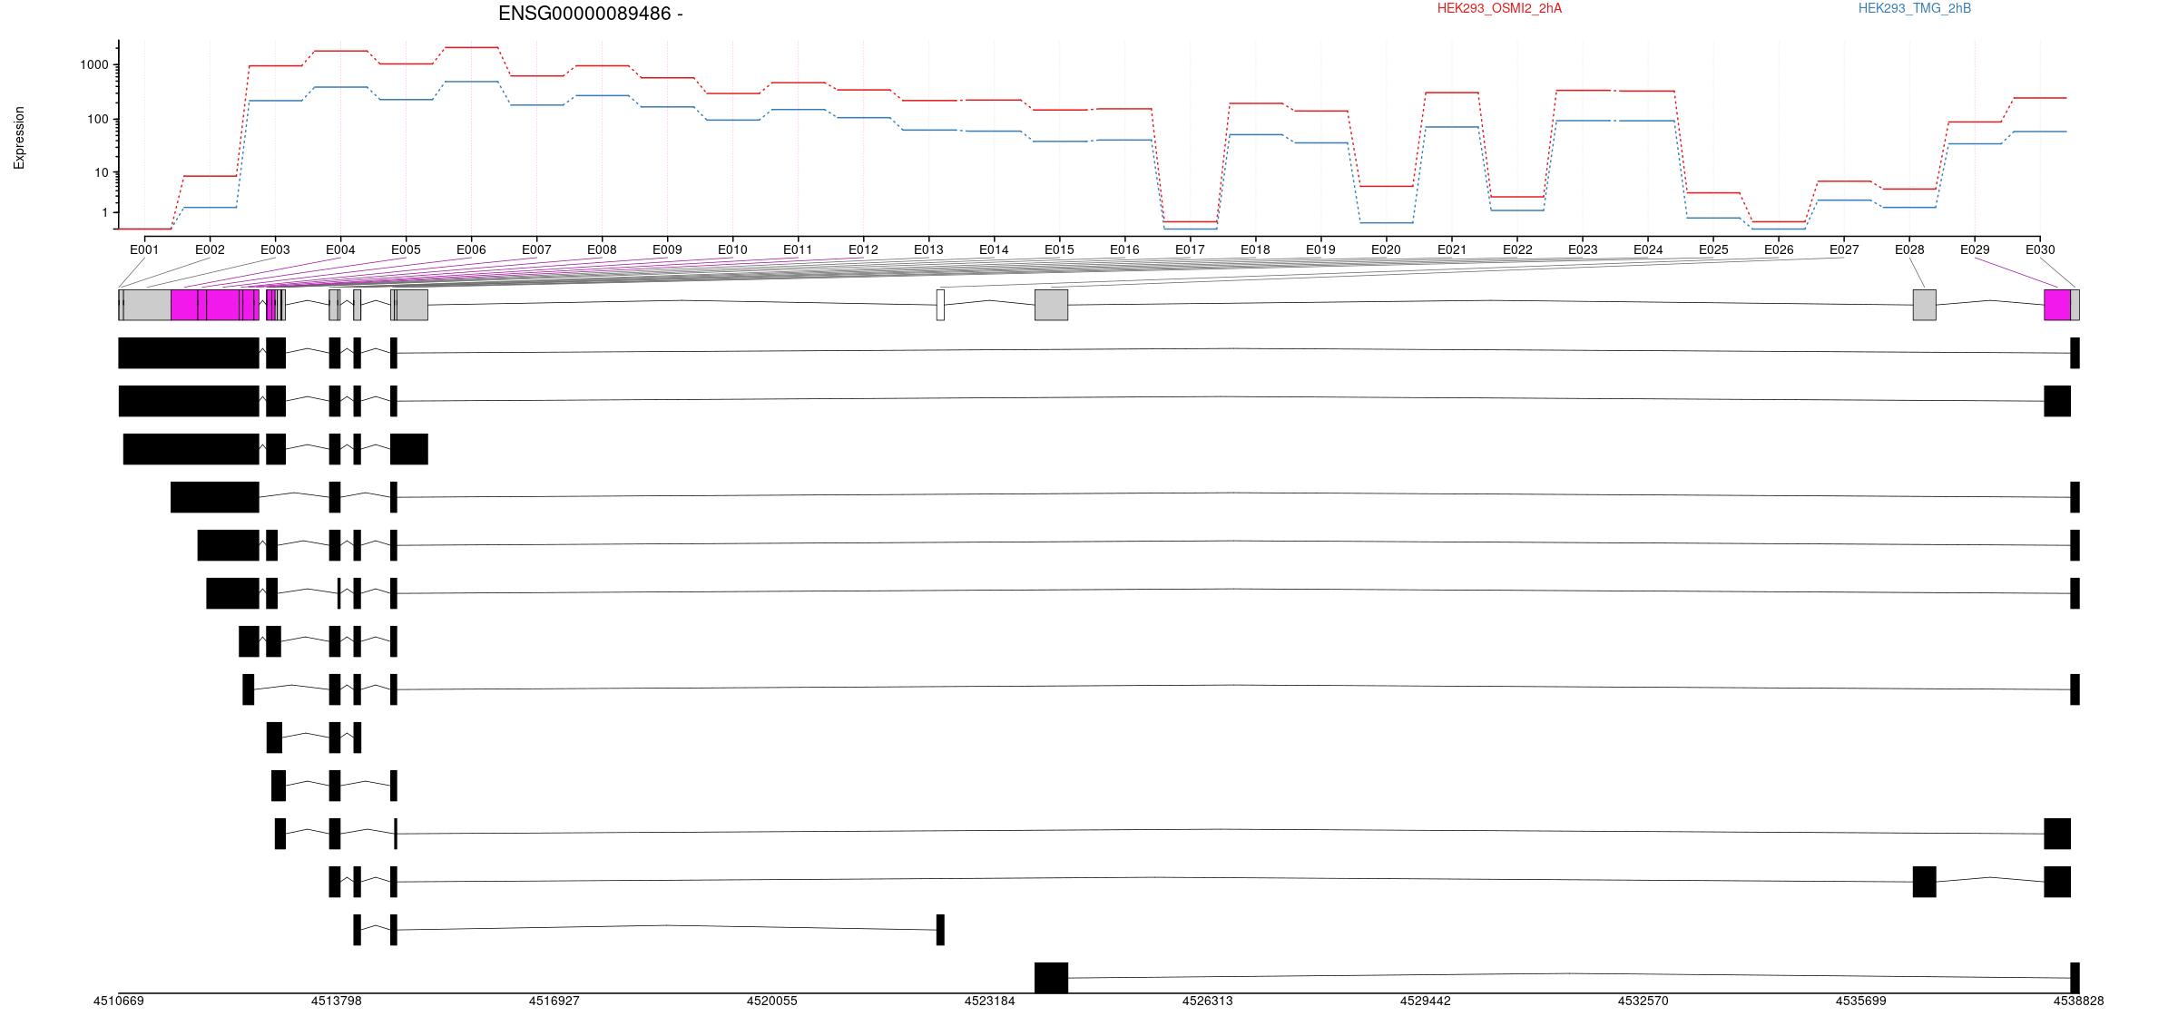Click exon bin label E002
This screenshot has width=2178, height=1016.
coord(210,249)
